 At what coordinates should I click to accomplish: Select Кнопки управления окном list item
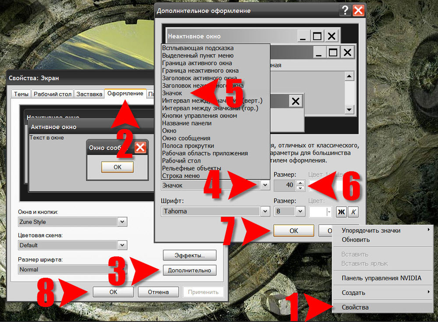click(215, 115)
